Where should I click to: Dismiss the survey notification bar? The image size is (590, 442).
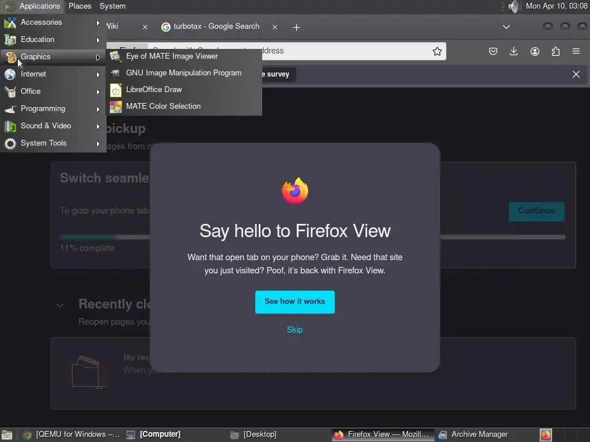576,74
